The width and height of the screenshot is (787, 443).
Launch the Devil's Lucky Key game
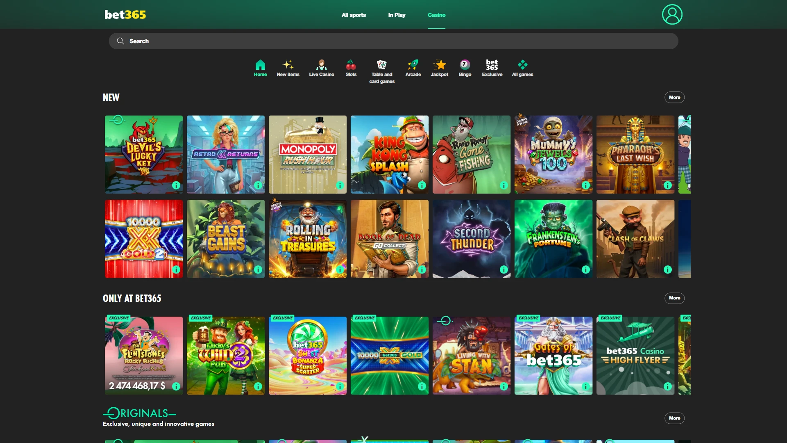[144, 154]
